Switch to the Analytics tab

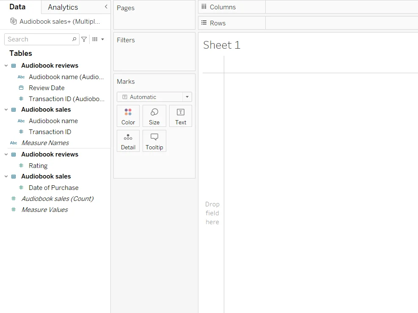point(63,7)
